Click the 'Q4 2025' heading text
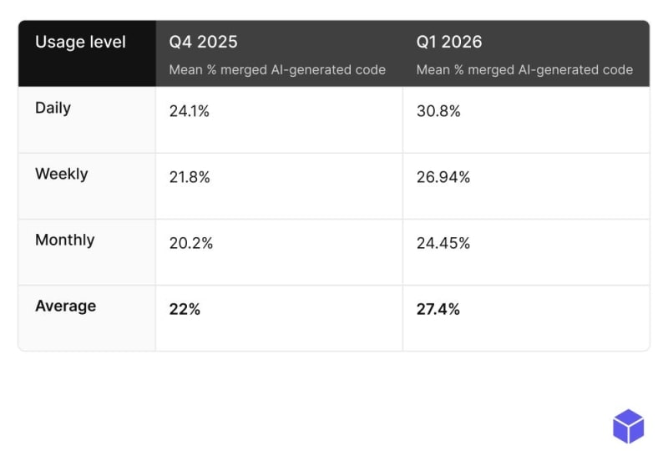Image resolution: width=668 pixels, height=451 pixels. [203, 42]
